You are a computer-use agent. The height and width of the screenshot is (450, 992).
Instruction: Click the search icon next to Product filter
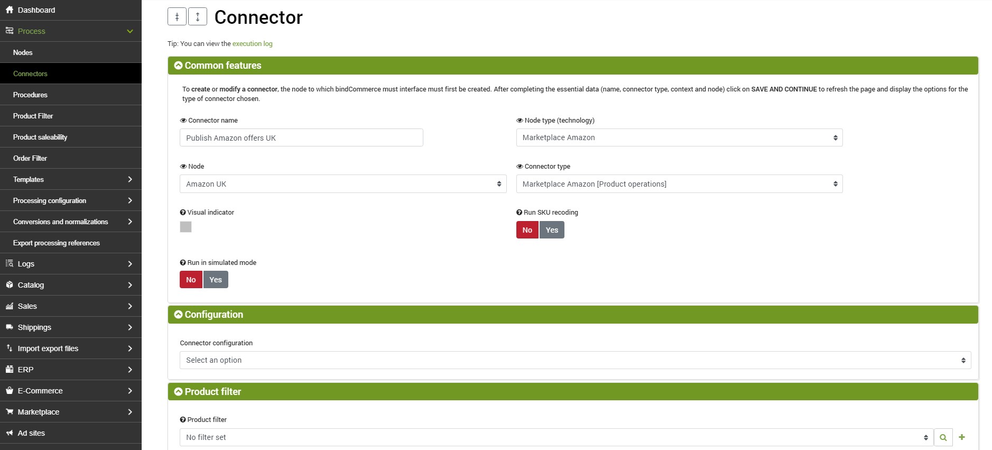[943, 437]
